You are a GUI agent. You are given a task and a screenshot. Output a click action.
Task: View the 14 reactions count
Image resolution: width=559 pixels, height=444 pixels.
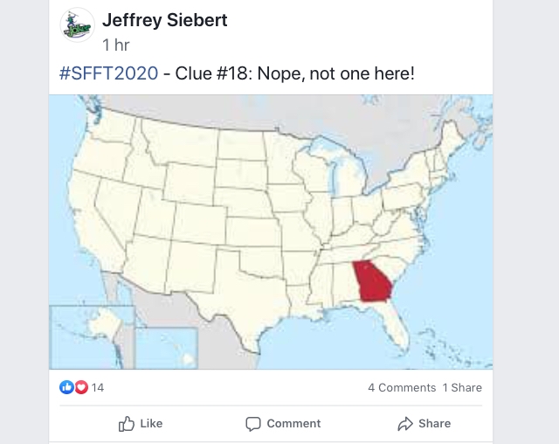pyautogui.click(x=98, y=388)
